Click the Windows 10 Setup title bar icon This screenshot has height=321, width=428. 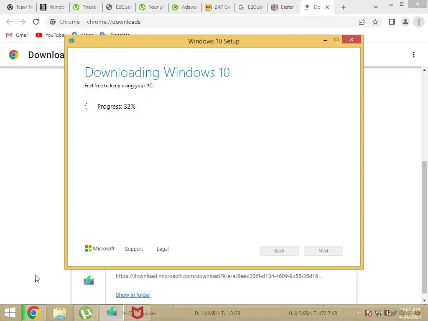pyautogui.click(x=72, y=41)
